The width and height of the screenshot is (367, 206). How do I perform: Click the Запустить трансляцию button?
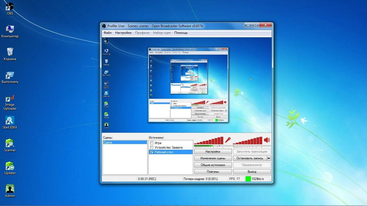click(x=252, y=152)
